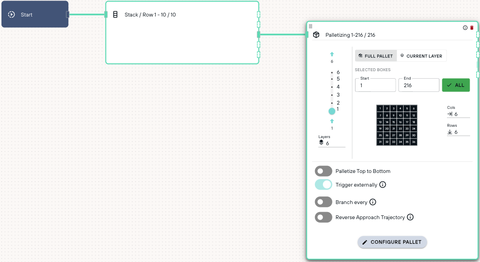The height and width of the screenshot is (262, 480).
Task: Click the Cols arrow icon
Action: click(x=450, y=114)
